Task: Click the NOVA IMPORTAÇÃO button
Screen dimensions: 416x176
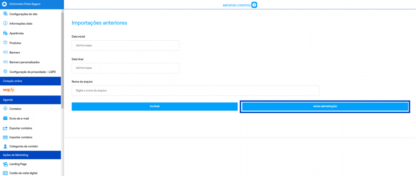Action: (325, 106)
